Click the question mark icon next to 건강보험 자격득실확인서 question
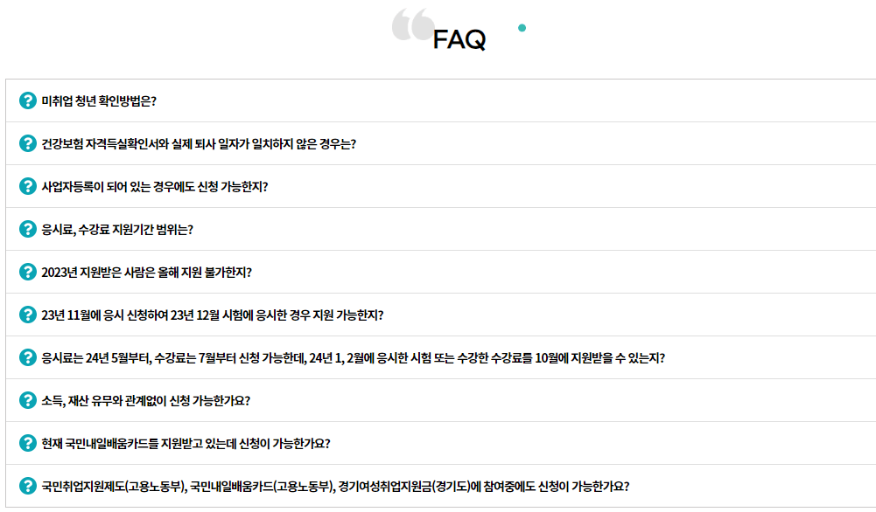 (28, 142)
